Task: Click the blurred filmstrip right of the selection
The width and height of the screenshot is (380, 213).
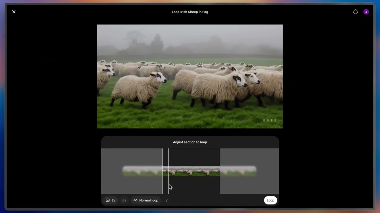Action: pyautogui.click(x=238, y=171)
